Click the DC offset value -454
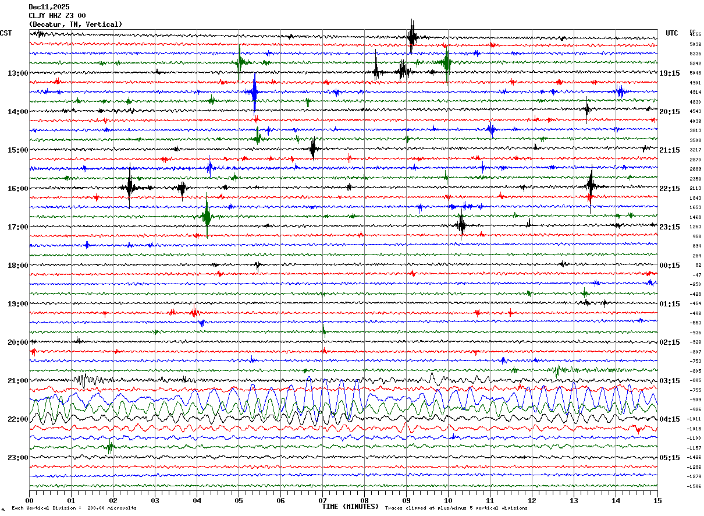 pos(695,304)
